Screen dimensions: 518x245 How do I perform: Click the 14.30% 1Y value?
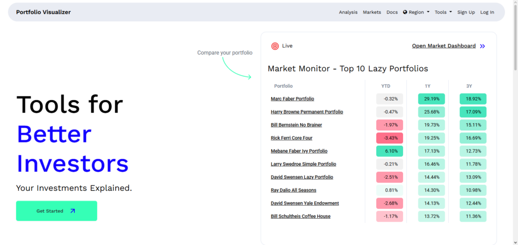coord(431,190)
